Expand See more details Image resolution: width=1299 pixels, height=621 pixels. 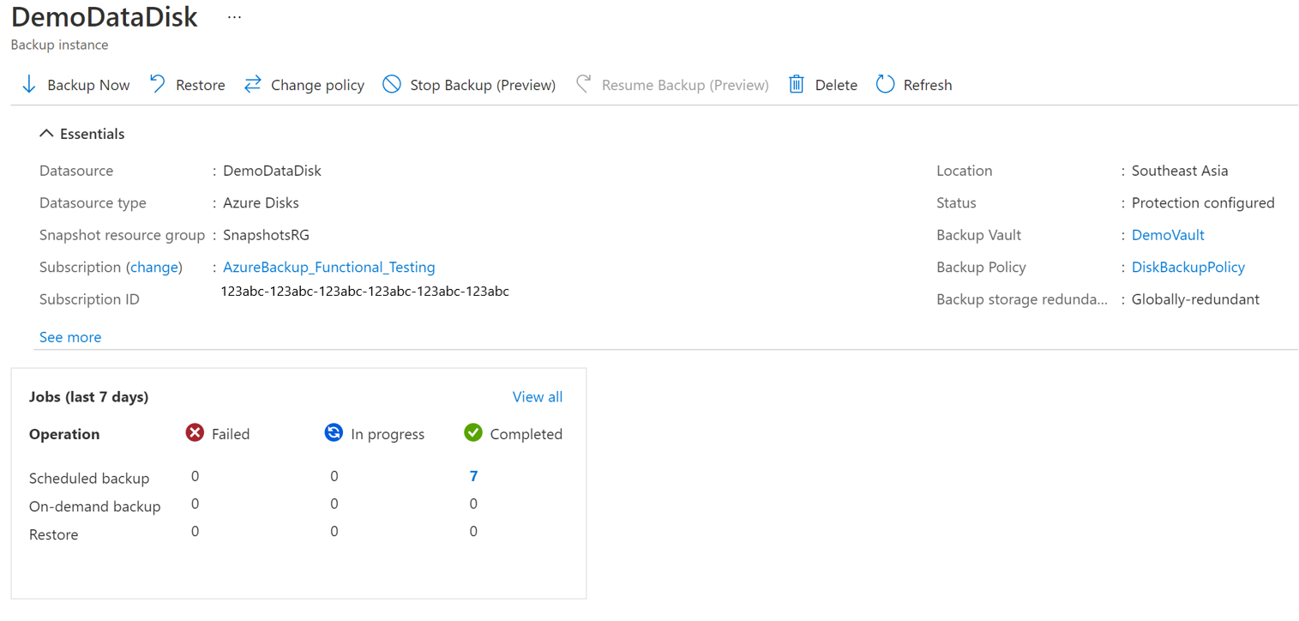(69, 337)
